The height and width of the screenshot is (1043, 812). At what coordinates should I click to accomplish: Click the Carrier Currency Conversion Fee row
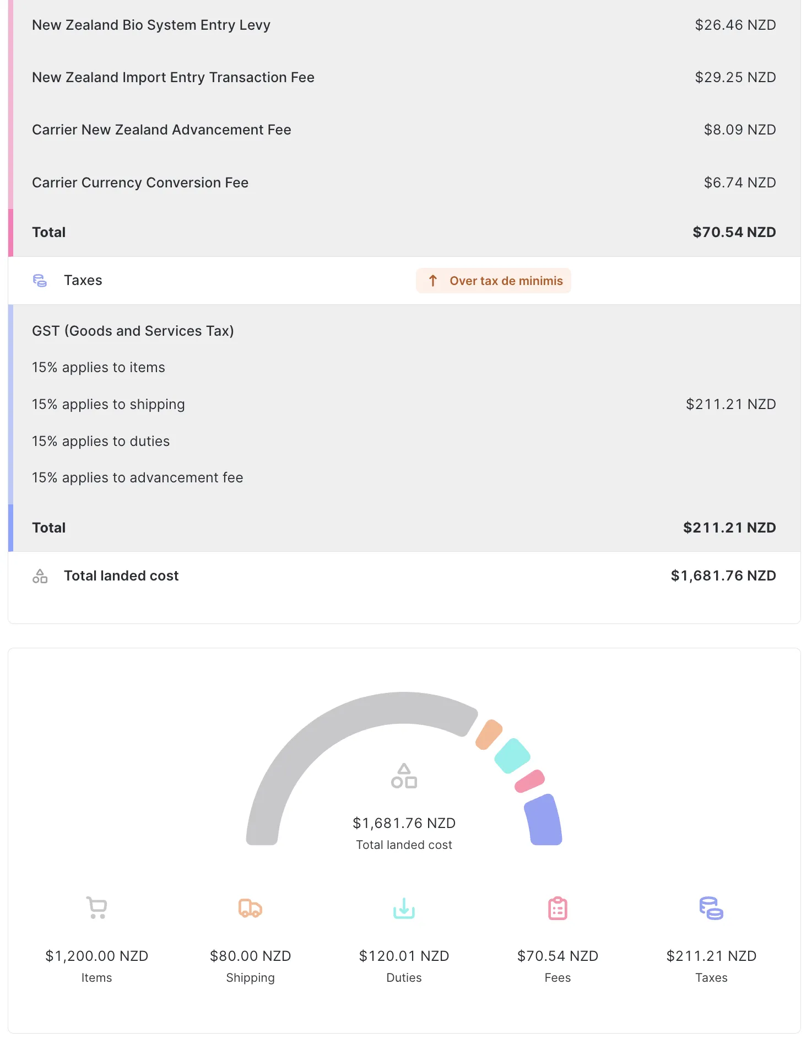coord(140,182)
